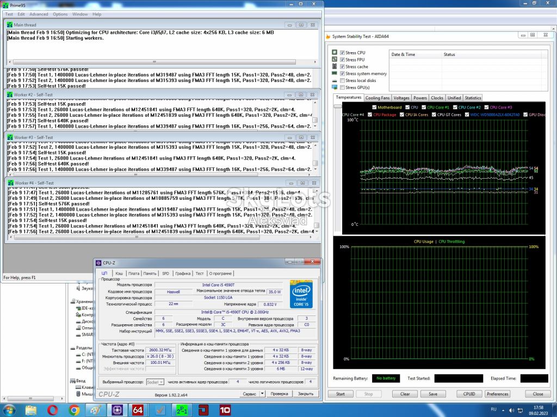
Task: Click the Worker #3 Self-Test window icon
Action: click(x=10, y=137)
